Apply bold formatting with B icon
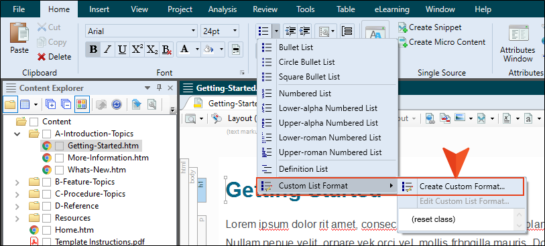 (93, 49)
